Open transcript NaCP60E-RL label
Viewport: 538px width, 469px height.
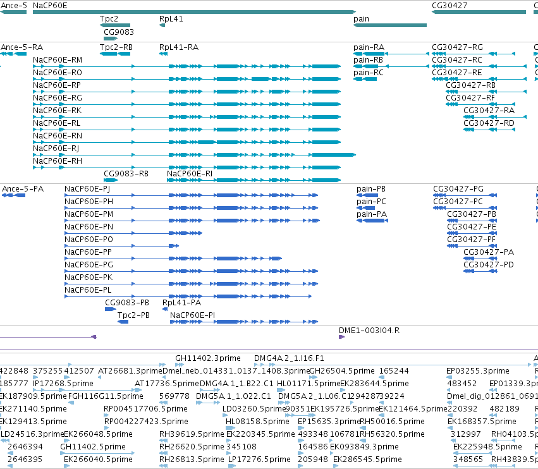pyautogui.click(x=57, y=123)
